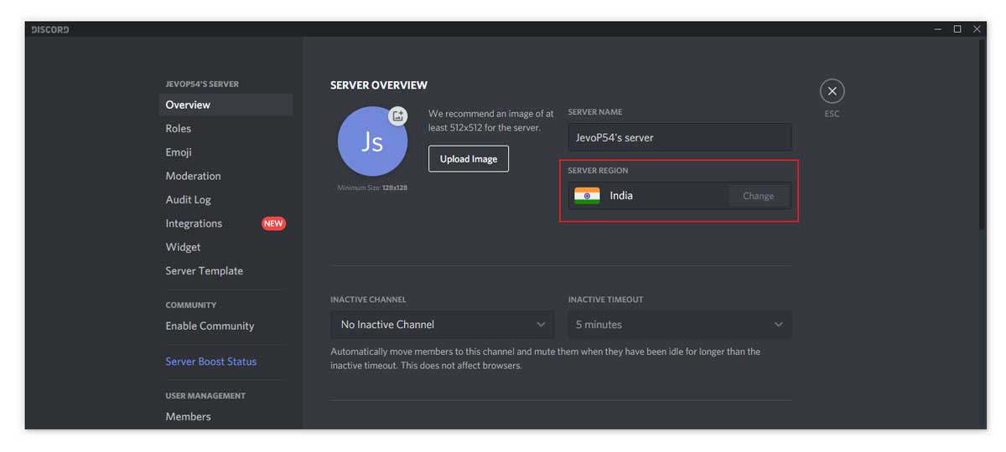Click the SERVER OVERVIEW heading

pyautogui.click(x=379, y=85)
